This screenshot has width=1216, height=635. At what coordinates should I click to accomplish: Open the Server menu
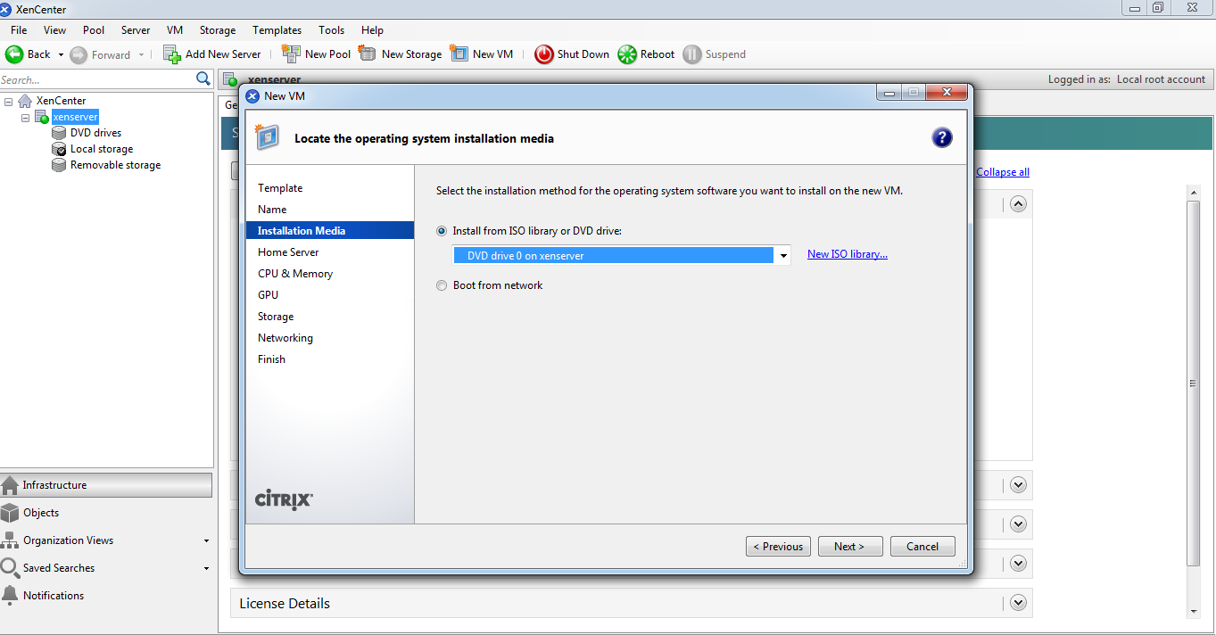point(136,30)
